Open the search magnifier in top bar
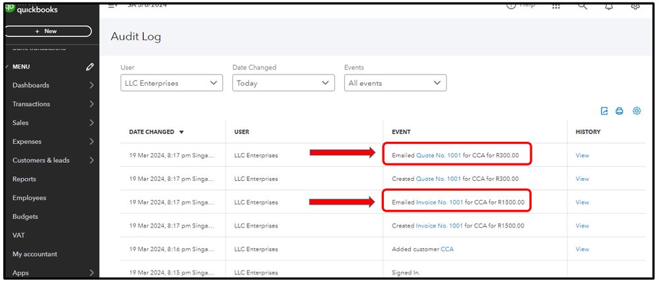Image resolution: width=659 pixels, height=283 pixels. pyautogui.click(x=582, y=5)
